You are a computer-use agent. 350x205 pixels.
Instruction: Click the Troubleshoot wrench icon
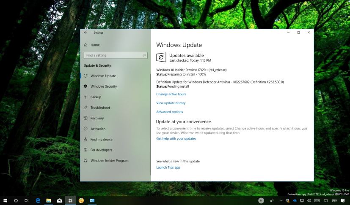85,107
